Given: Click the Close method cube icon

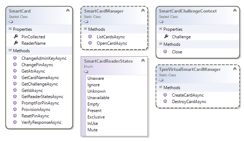Looking at the screenshot, I should click(165, 52).
